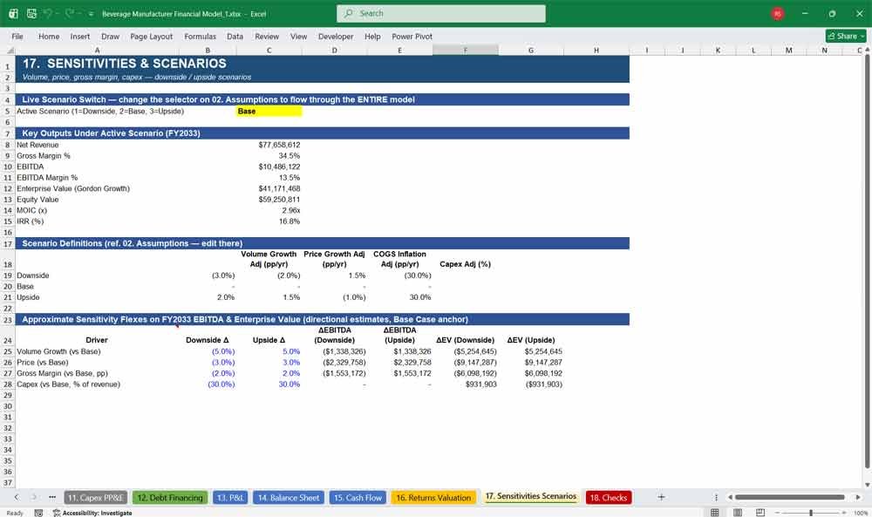
Task: Switch to Page Break Preview icon
Action: 760,513
